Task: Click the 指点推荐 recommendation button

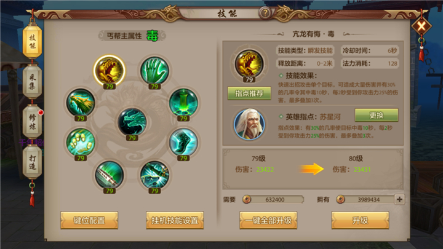Action: [249, 93]
